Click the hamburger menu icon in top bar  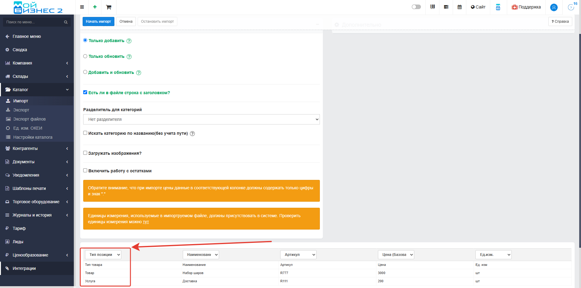point(82,7)
